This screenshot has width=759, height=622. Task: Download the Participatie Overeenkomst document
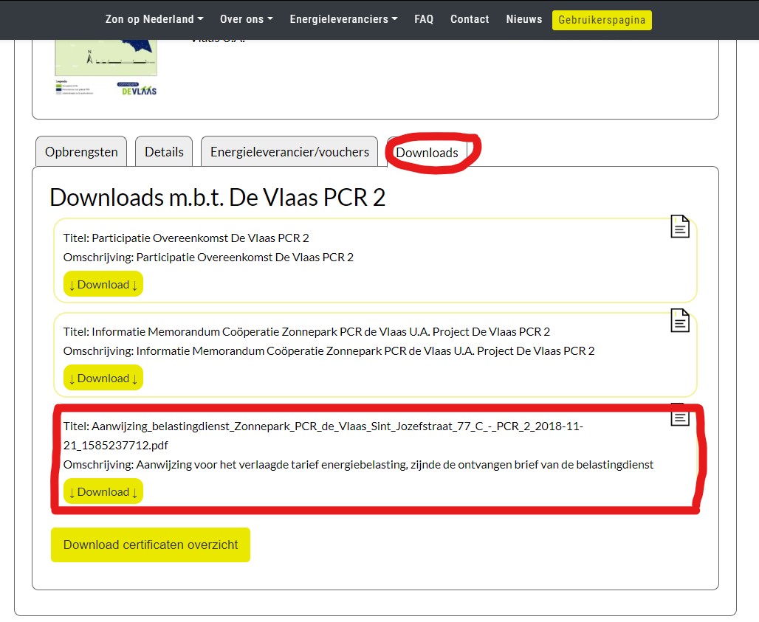pos(103,284)
